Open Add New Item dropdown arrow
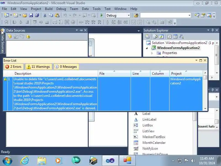The height and width of the screenshot is (166, 221). [x=20, y=15]
